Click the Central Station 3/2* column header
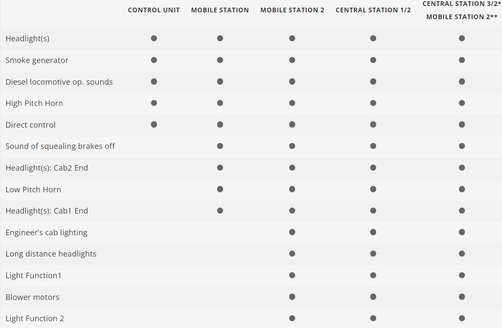The height and width of the screenshot is (328, 502). [x=462, y=4]
